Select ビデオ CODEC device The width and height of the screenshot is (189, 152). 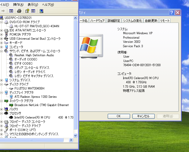pyautogui.click(x=24, y=64)
